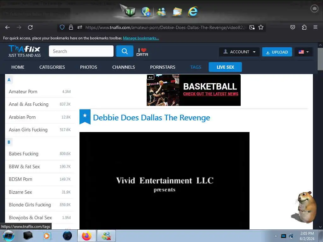Click the Arabian row in the sidebar list

(x=39, y=117)
